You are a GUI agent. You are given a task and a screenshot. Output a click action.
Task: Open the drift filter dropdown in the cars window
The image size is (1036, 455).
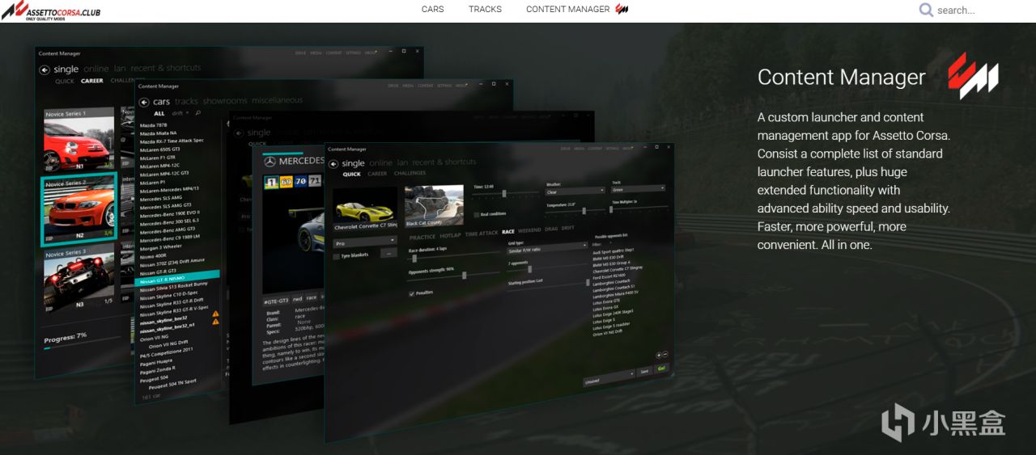pos(180,113)
